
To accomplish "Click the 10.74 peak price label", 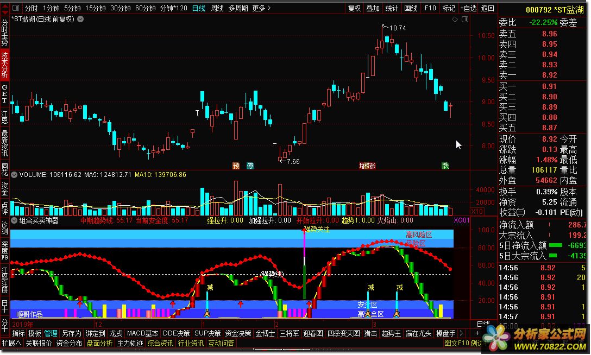I will pos(398,28).
